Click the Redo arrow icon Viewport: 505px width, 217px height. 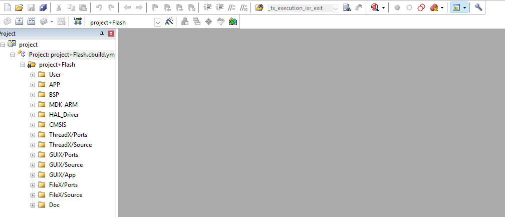tap(111, 8)
